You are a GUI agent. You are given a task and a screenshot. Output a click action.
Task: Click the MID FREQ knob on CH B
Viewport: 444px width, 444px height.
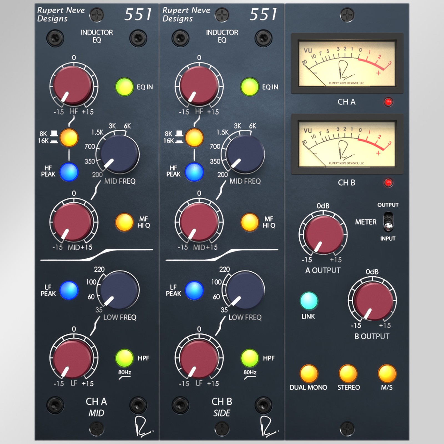[x=245, y=154]
